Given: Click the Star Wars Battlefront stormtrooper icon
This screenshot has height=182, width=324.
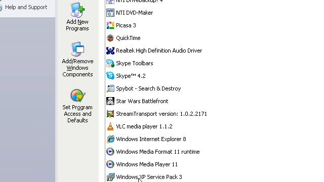Looking at the screenshot, I should (x=110, y=101).
